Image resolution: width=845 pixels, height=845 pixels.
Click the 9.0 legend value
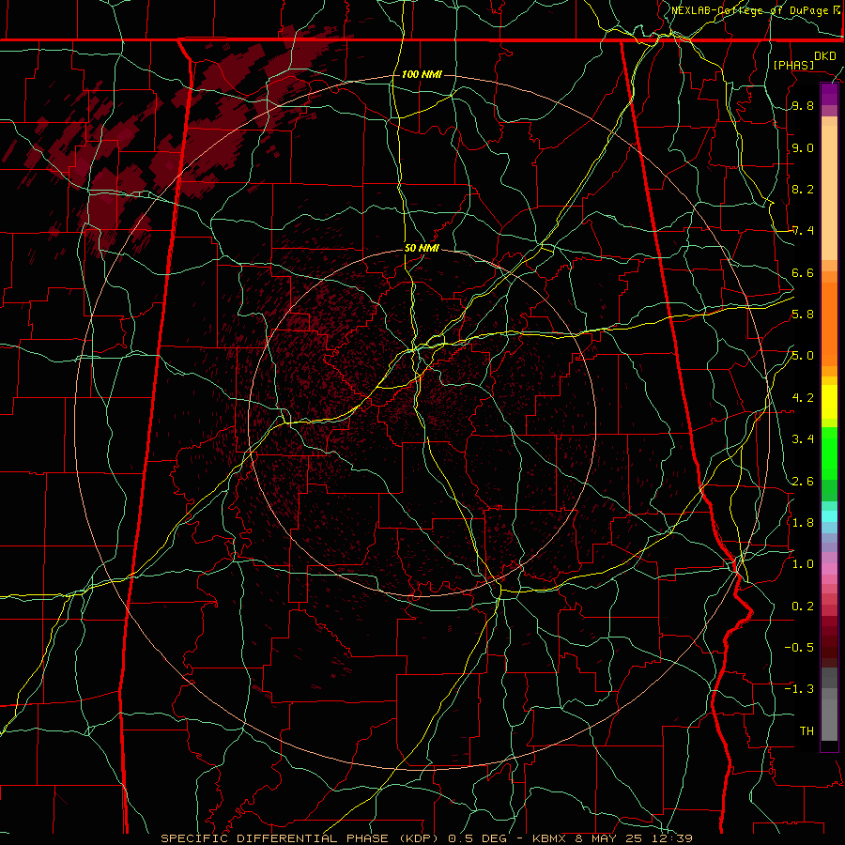[803, 147]
